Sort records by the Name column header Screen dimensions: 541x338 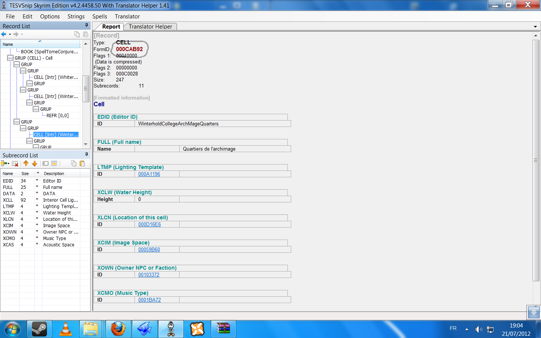(40, 44)
